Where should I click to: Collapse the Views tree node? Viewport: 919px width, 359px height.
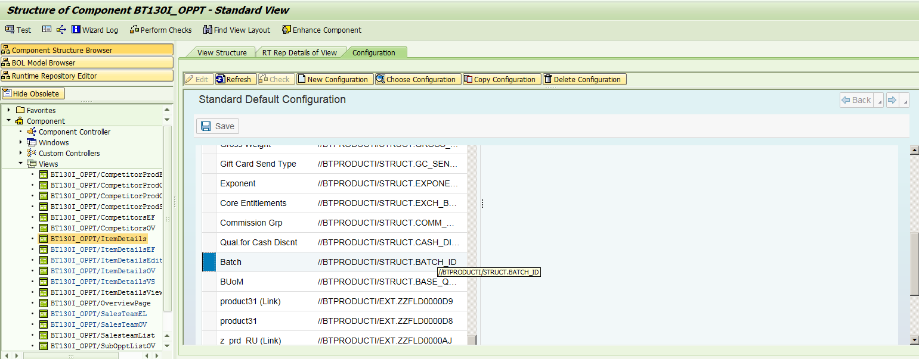pos(20,164)
